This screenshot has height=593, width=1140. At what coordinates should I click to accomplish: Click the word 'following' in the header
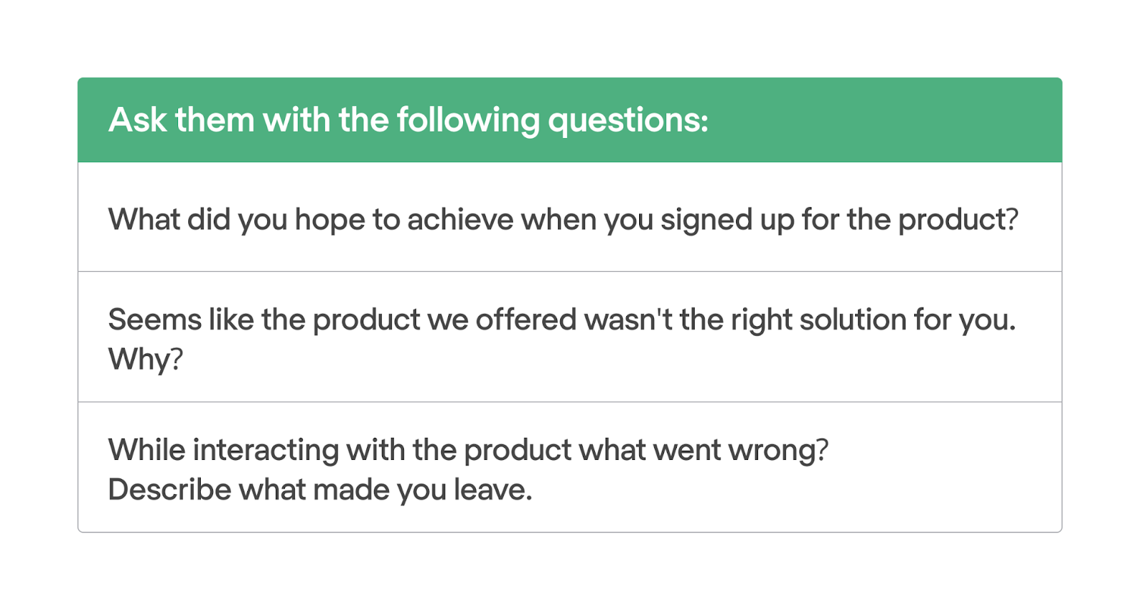pyautogui.click(x=468, y=121)
